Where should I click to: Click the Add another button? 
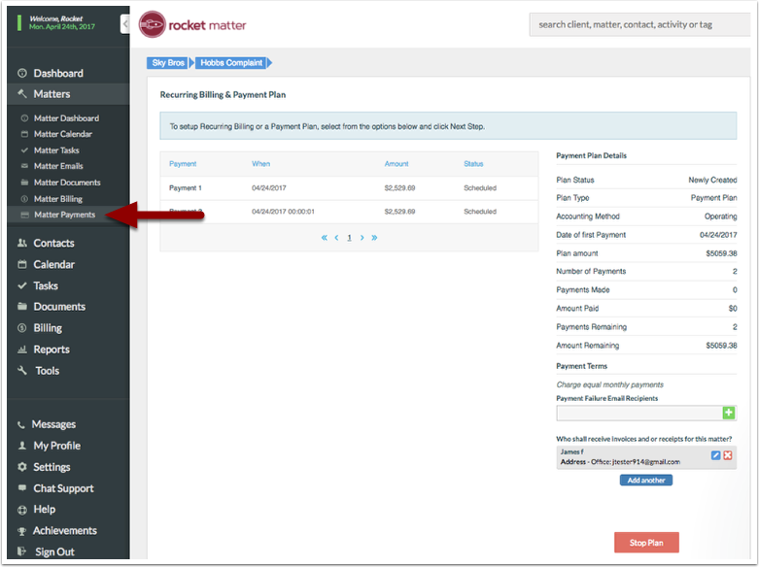pyautogui.click(x=646, y=480)
